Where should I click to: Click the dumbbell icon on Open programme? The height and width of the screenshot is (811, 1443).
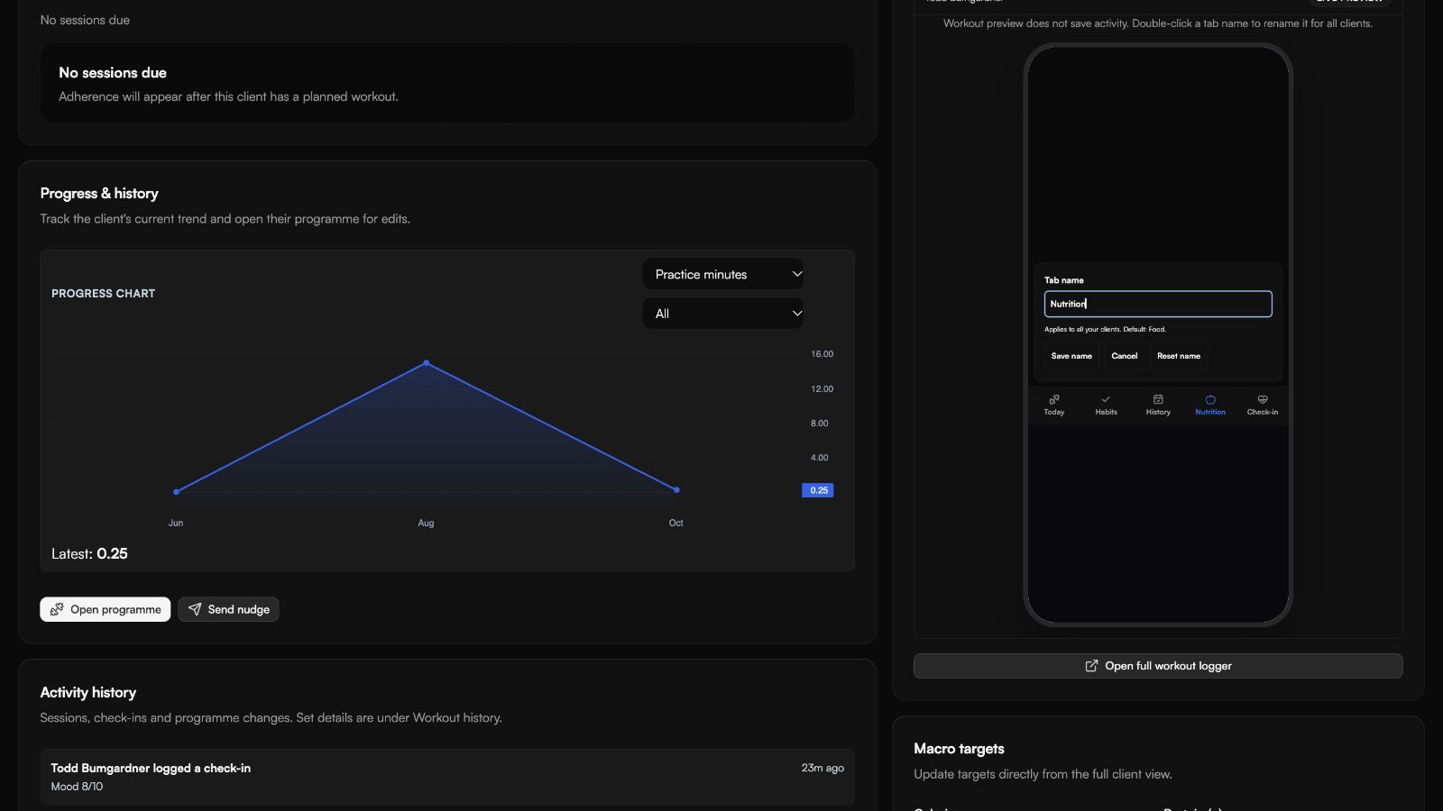57,609
